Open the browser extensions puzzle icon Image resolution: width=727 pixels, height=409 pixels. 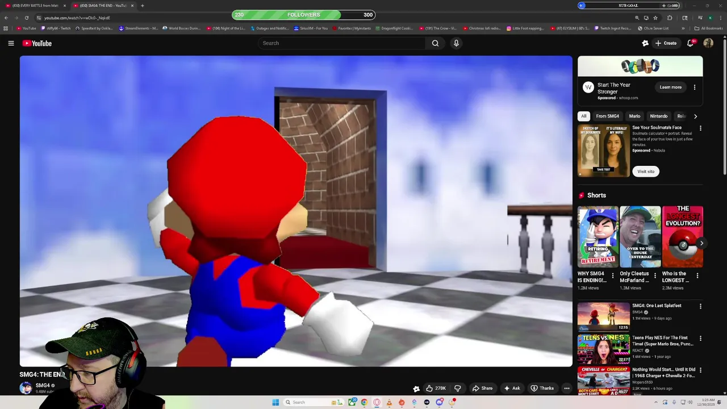point(670,18)
